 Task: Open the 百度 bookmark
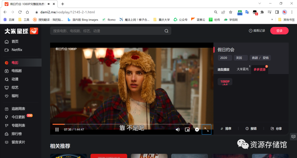(x=9, y=20)
